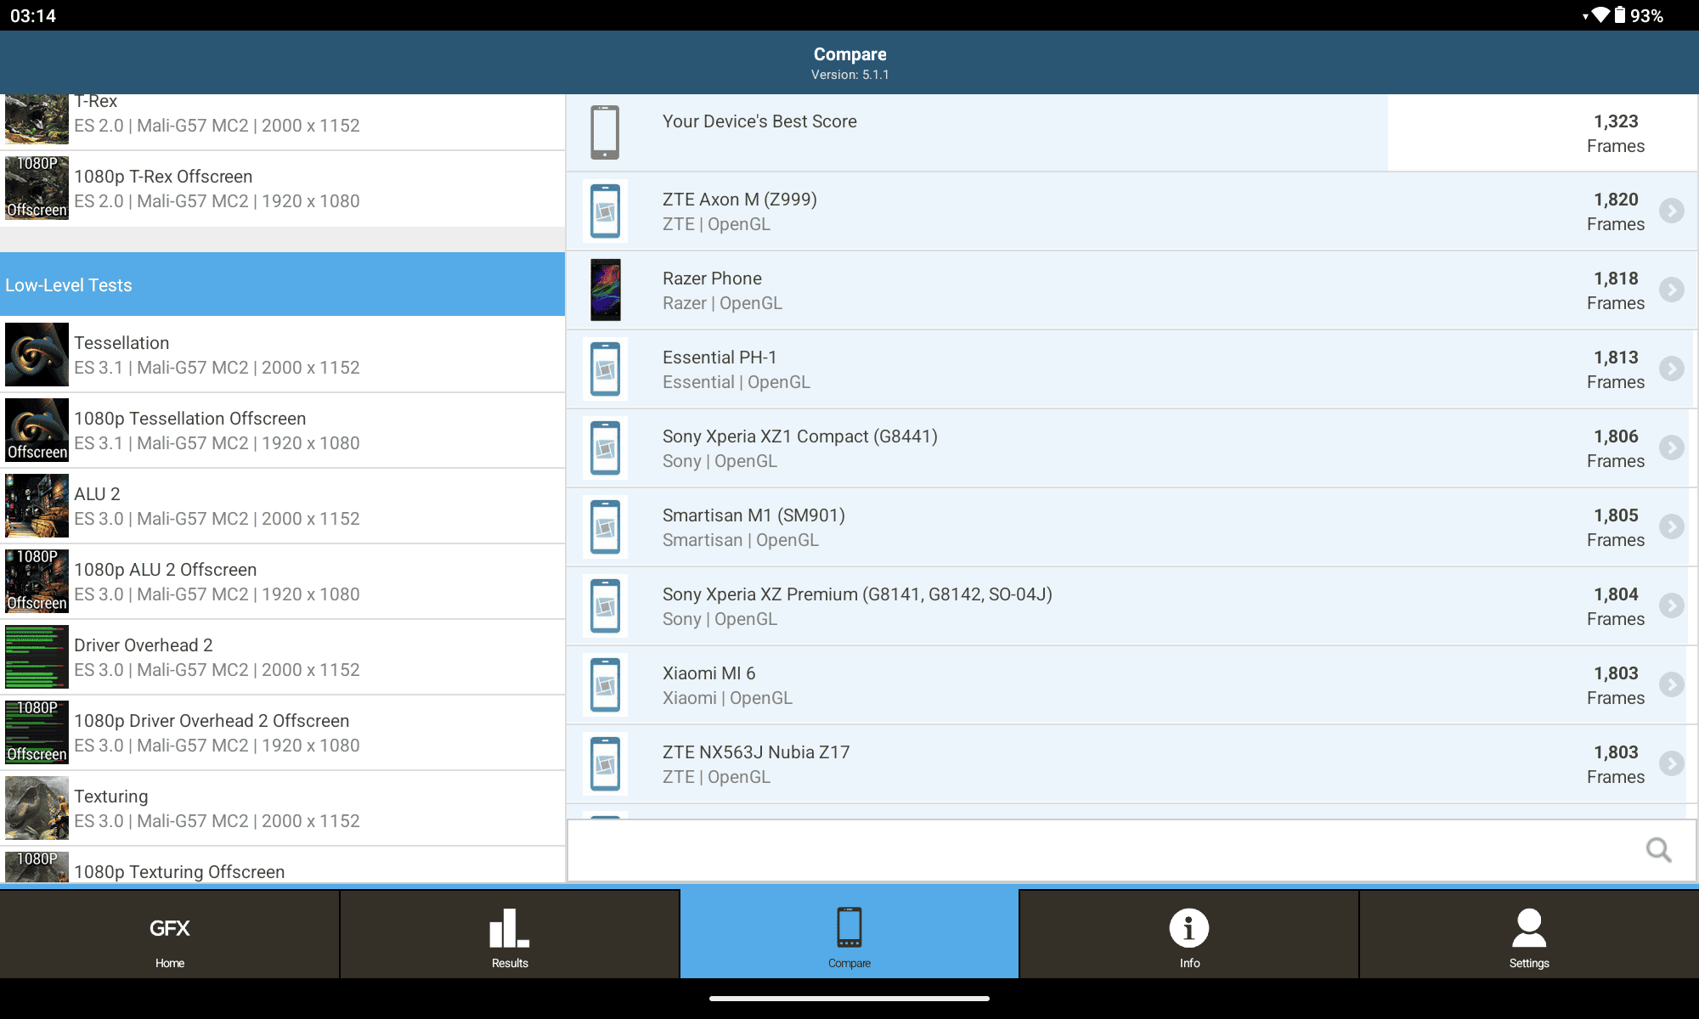Click the Xiaomi MI 6 device icon

[606, 685]
